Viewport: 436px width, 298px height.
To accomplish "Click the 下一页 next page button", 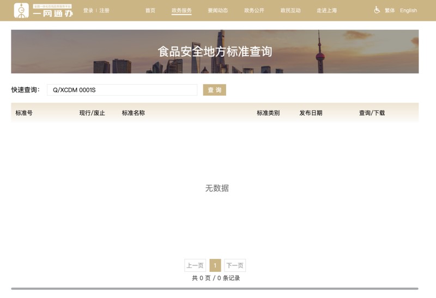I will coord(235,265).
